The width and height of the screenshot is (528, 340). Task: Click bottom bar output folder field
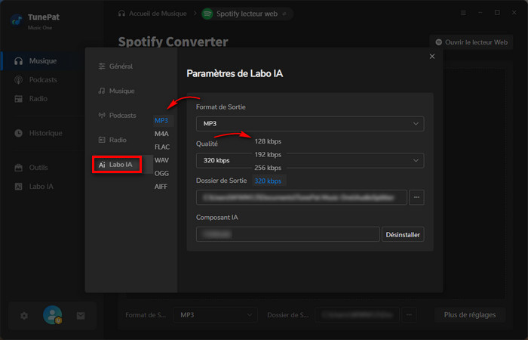(357, 315)
